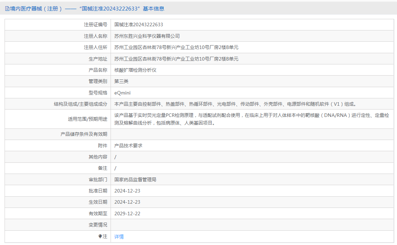Select expiry date 2029-12-22
This screenshot has height=245, width=397.
(127, 213)
